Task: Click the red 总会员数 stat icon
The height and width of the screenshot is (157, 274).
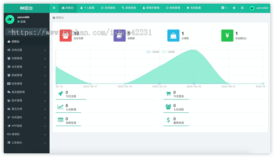Action: click(65, 36)
